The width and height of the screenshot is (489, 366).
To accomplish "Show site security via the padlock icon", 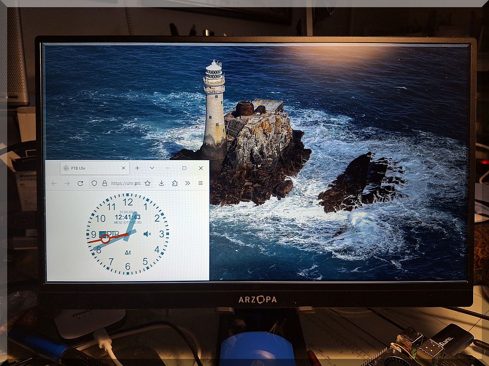I will [105, 183].
